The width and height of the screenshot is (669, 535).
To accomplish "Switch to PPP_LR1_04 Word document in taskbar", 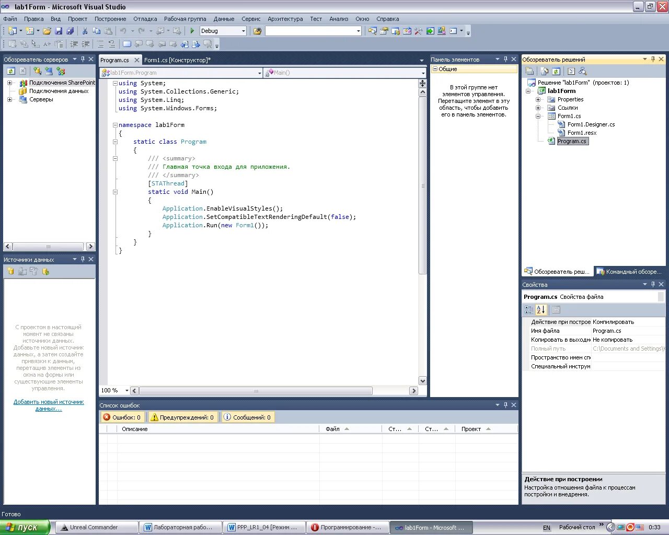I will 264,527.
